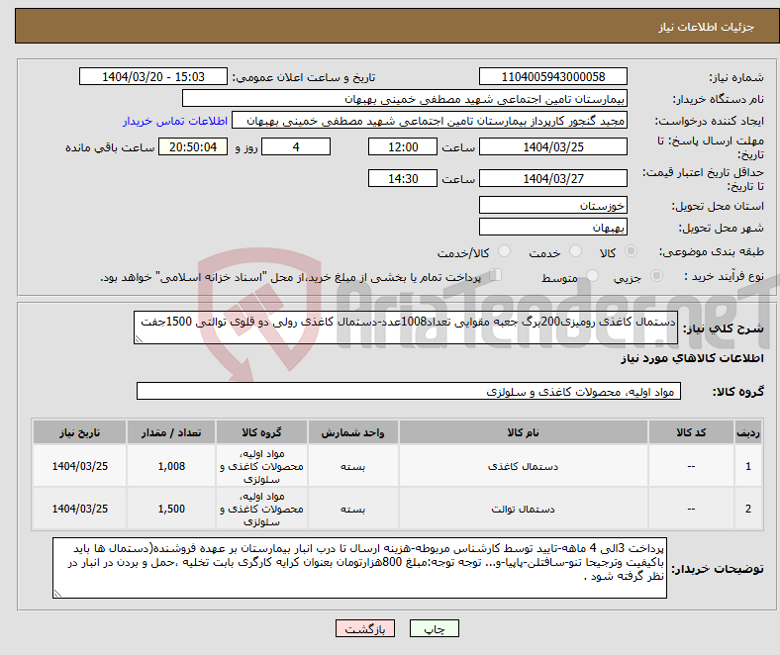Click the چاپ (print) button
This screenshot has width=780, height=655.
(x=434, y=628)
